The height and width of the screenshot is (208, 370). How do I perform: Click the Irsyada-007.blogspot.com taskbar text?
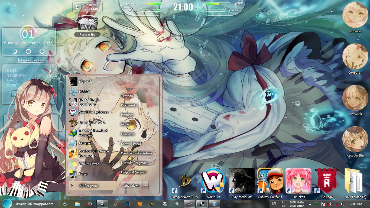[35, 204]
